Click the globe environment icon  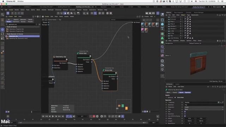162,61
